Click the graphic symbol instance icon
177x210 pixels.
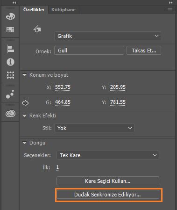coord(37,29)
